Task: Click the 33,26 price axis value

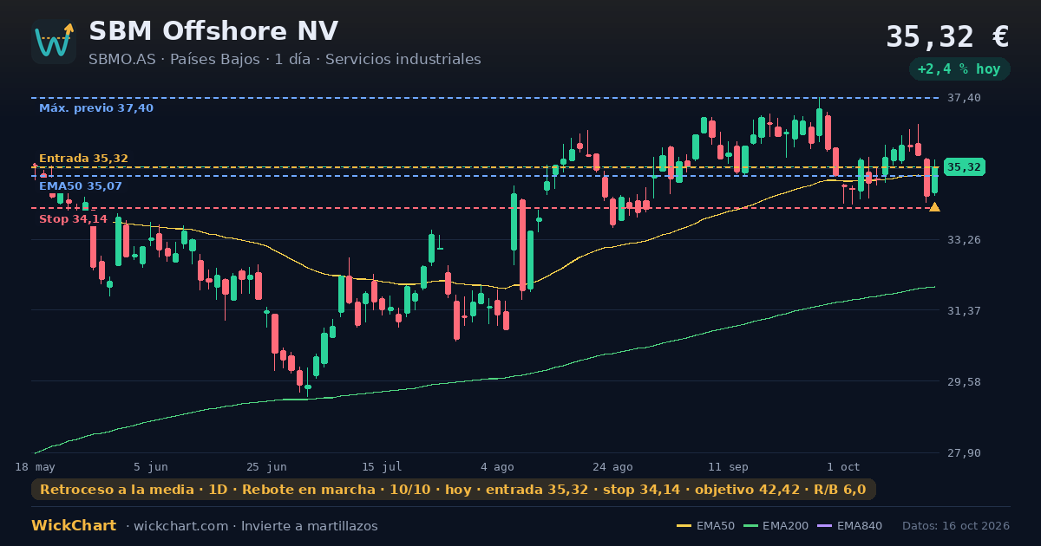Action: [964, 239]
